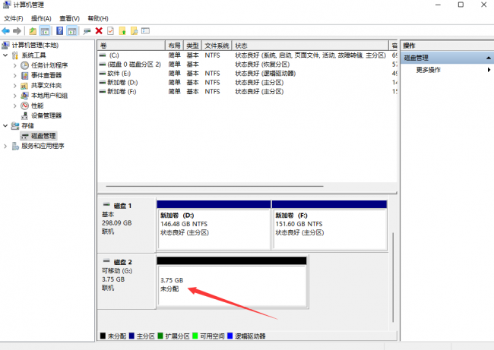
Task: Click the red X delete icon
Action: click(99, 31)
